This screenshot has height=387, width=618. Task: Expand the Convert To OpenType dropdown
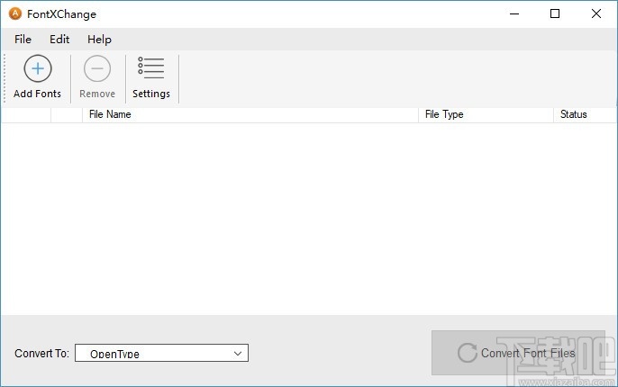[x=161, y=353]
